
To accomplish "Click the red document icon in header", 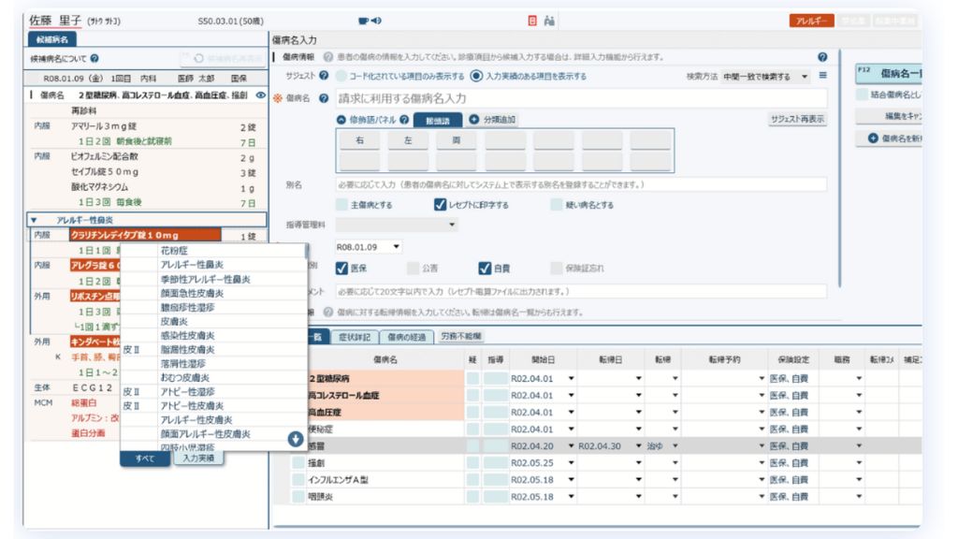I will pyautogui.click(x=531, y=20).
